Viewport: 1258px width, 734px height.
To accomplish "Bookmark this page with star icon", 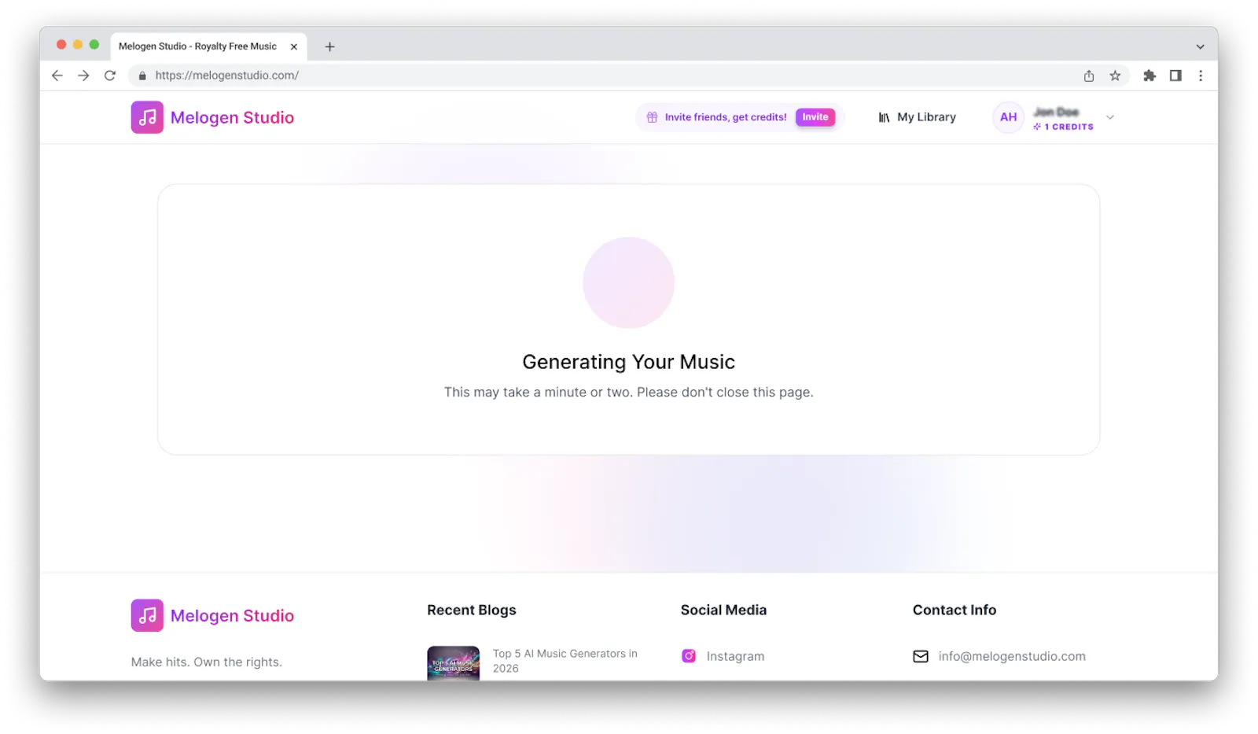I will pos(1115,76).
